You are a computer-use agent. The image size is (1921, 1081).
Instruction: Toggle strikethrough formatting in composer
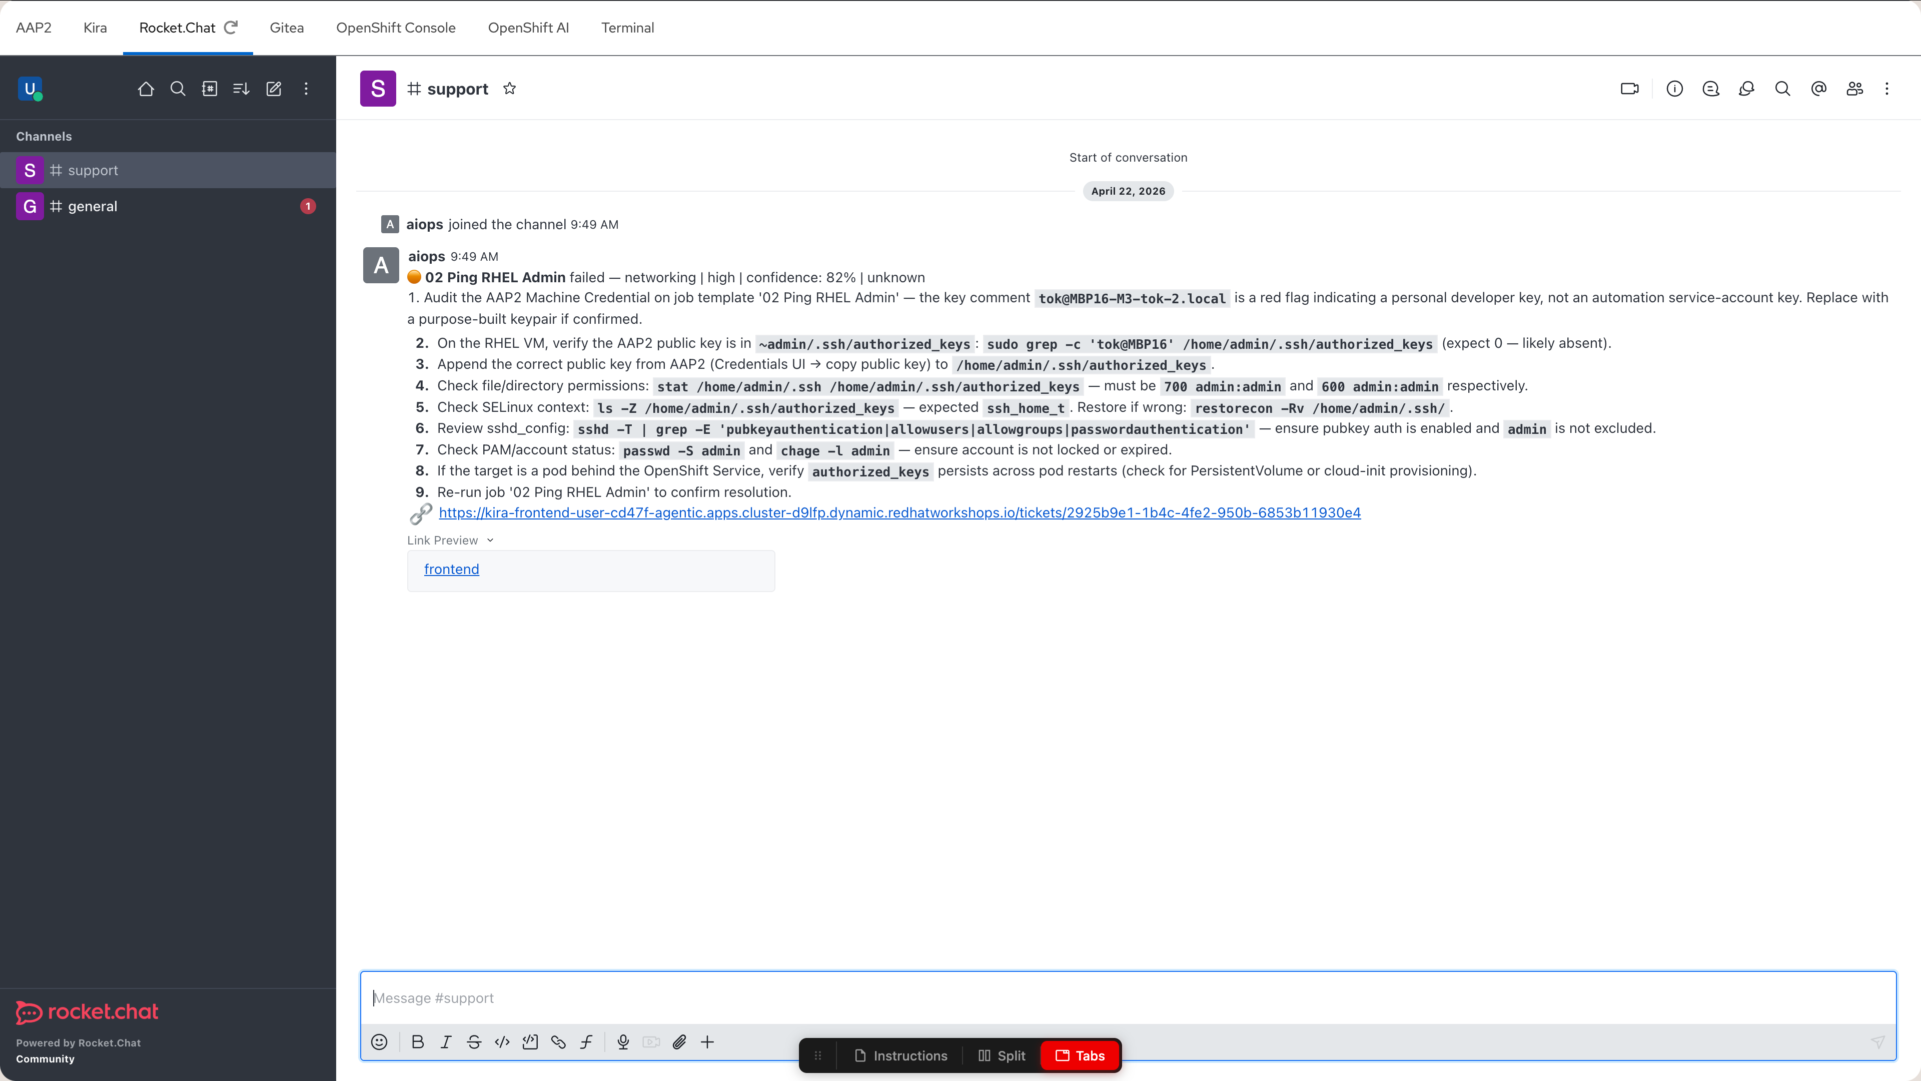[474, 1042]
